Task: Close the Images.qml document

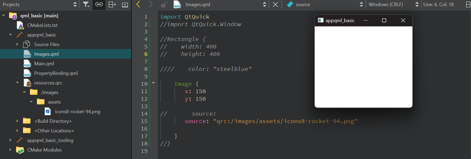Action: click(x=275, y=5)
